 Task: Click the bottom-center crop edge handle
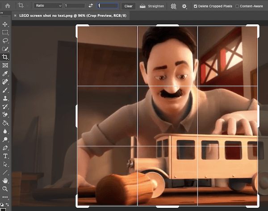[x=167, y=207]
